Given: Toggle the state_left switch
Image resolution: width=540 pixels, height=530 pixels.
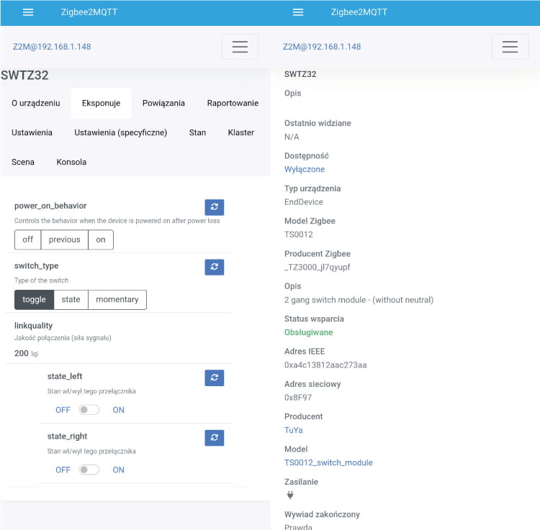Looking at the screenshot, I should (x=89, y=410).
